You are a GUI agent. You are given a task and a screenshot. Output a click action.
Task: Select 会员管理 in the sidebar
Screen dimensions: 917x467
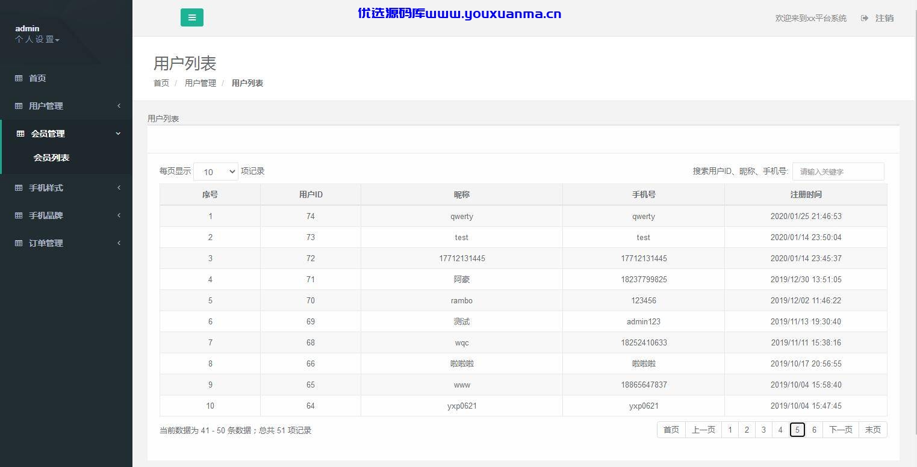coord(48,134)
